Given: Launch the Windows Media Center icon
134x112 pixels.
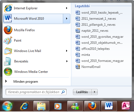Looking at the screenshot, I should tap(8, 72).
